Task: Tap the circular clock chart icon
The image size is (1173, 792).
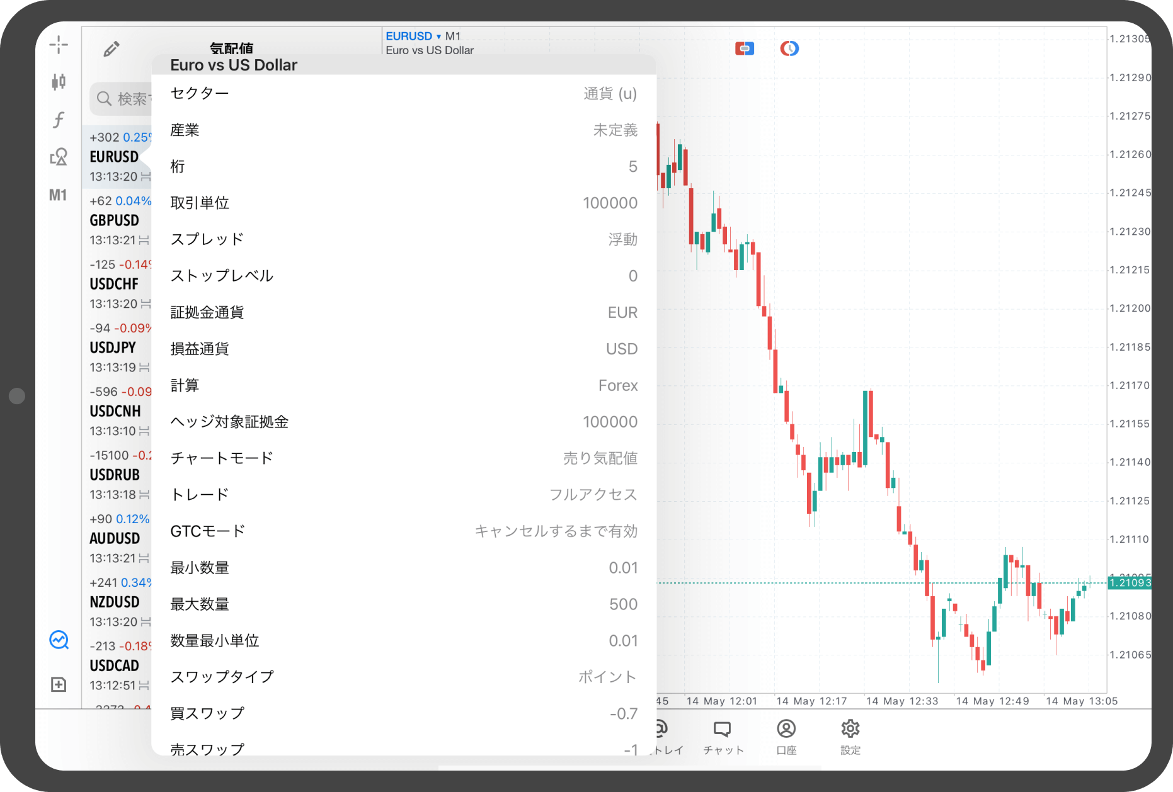Action: point(789,48)
